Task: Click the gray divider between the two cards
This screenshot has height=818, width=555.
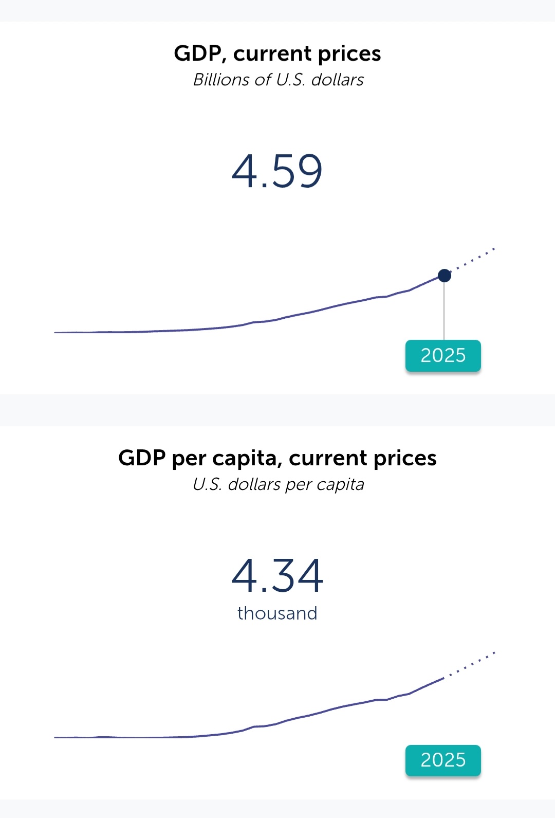Action: coord(277,410)
